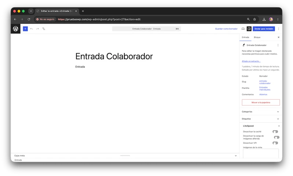The width and height of the screenshot is (293, 176).
Task: Expand the Etiquetas panel
Action: [x=261, y=119]
